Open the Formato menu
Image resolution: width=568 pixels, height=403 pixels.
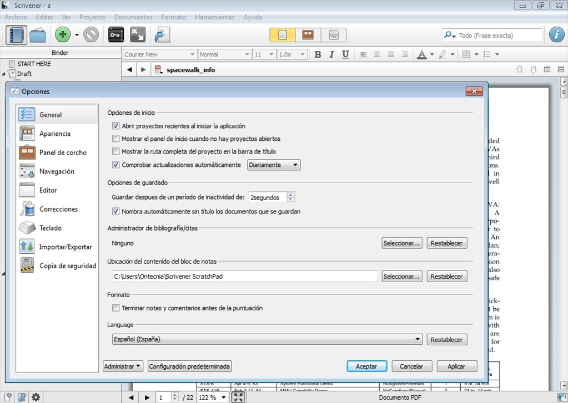pos(174,17)
